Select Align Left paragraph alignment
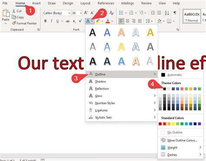206x161 pixels. click(x=121, y=21)
